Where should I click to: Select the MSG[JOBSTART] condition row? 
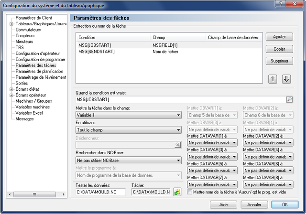click(169, 45)
